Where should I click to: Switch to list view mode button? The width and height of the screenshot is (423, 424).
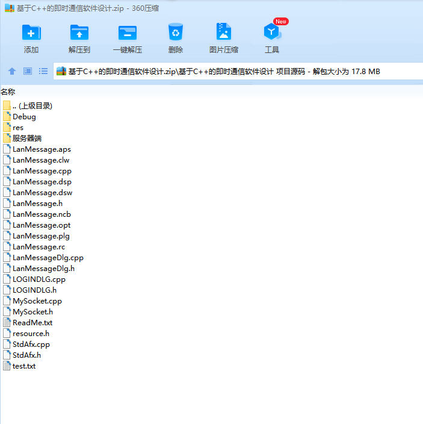click(43, 72)
